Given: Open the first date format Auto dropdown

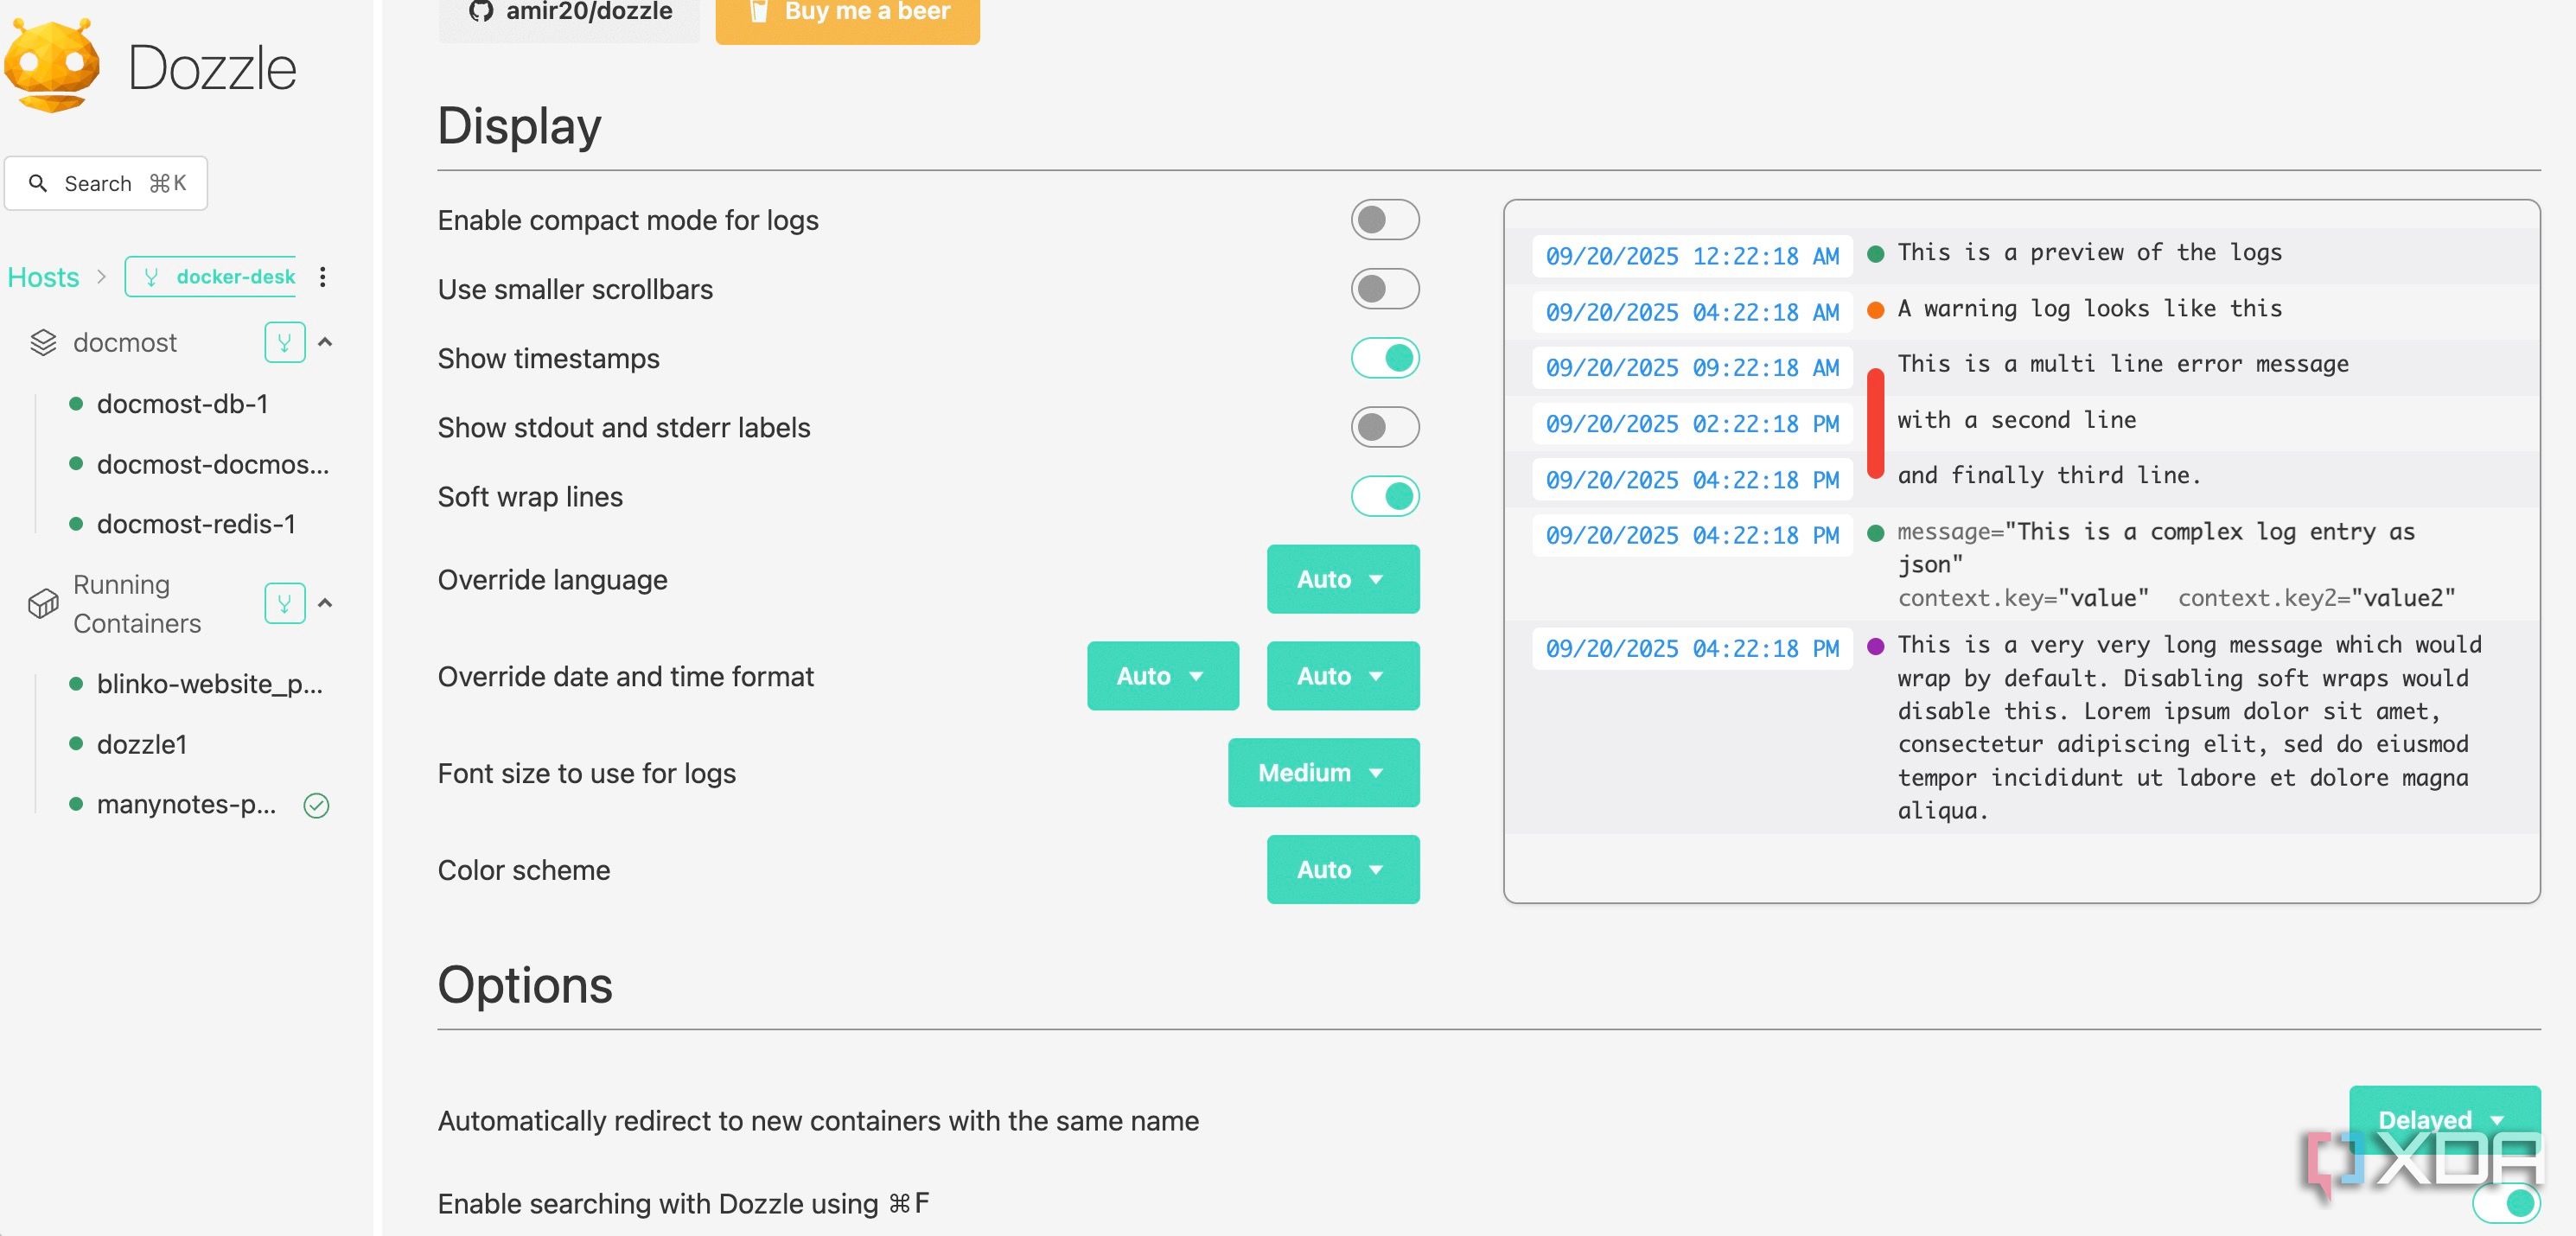Looking at the screenshot, I should pyautogui.click(x=1162, y=676).
